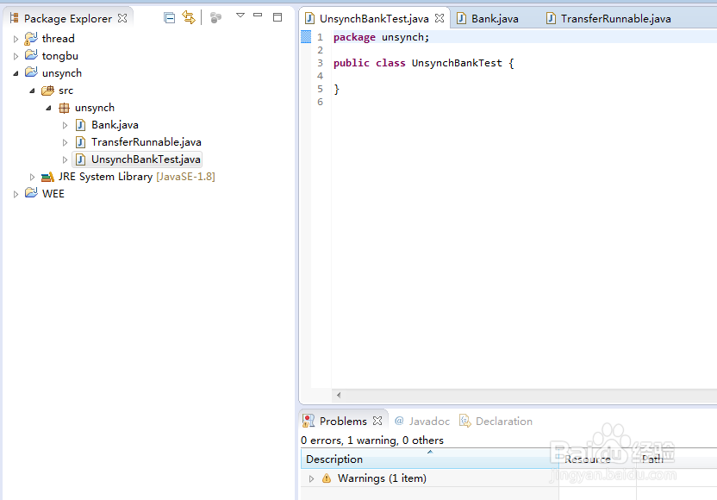Image resolution: width=717 pixels, height=500 pixels.
Task: Close the Problems view tab
Action: 377,421
